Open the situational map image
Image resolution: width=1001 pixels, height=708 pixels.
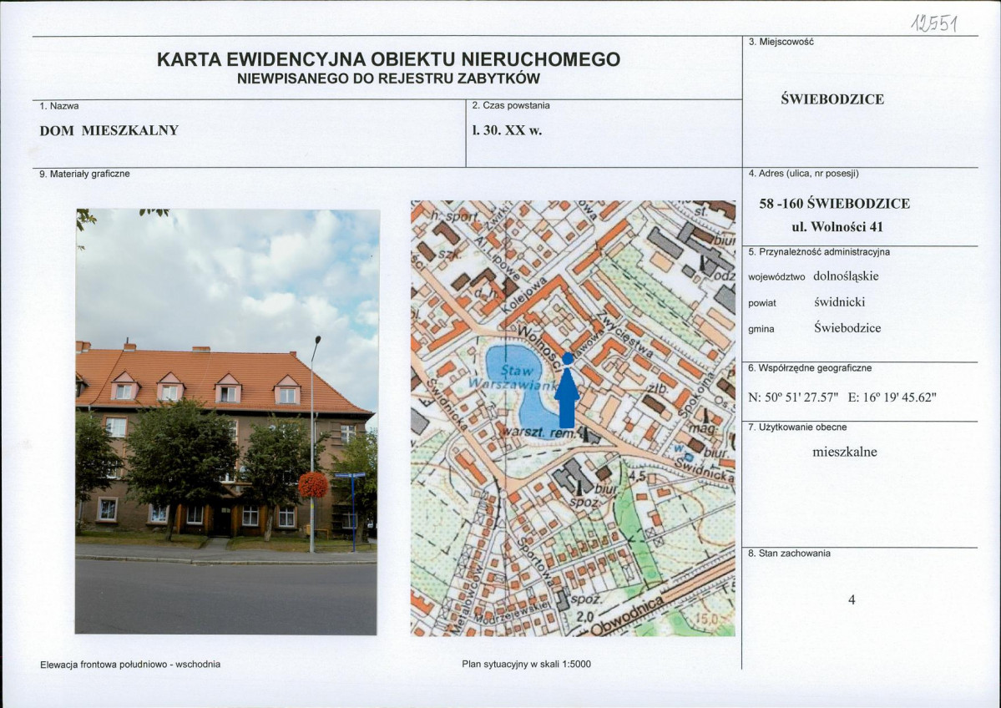[x=573, y=418]
